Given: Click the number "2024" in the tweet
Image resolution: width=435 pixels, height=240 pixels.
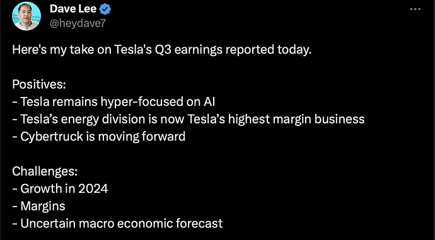Looking at the screenshot, I should pos(93,189).
